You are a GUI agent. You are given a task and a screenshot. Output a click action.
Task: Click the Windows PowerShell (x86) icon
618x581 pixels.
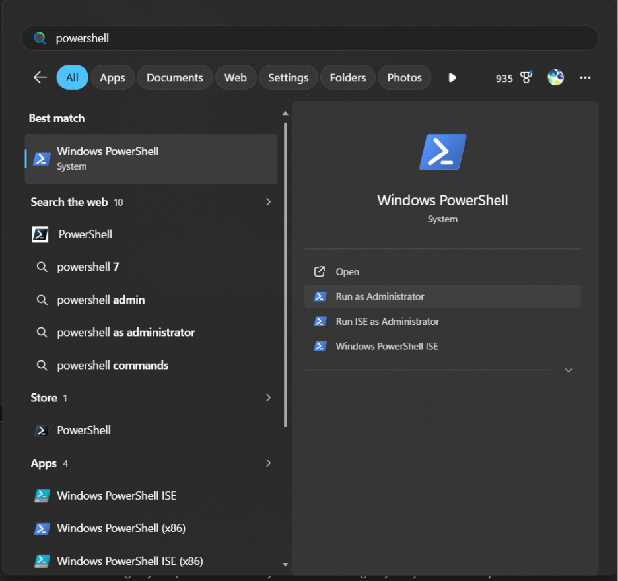pos(42,529)
